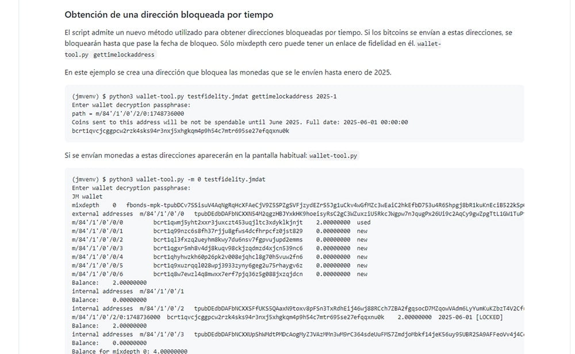Click the command line ending in "gettimelockaddress 2025-1"

(204, 96)
